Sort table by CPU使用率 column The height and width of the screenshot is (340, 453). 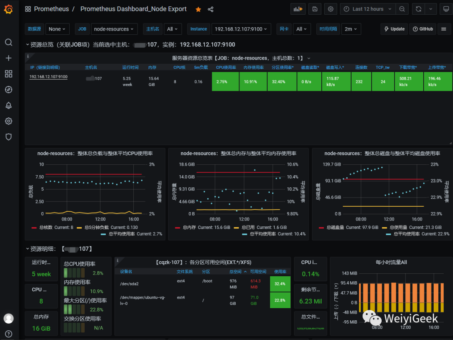pos(226,67)
